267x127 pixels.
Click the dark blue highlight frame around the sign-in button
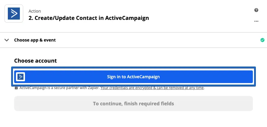click(x=133, y=68)
